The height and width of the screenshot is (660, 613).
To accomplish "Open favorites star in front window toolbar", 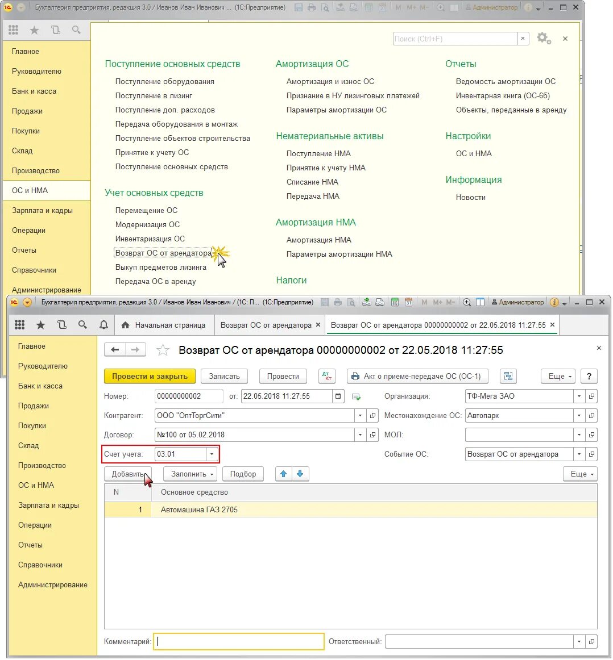I will [40, 325].
